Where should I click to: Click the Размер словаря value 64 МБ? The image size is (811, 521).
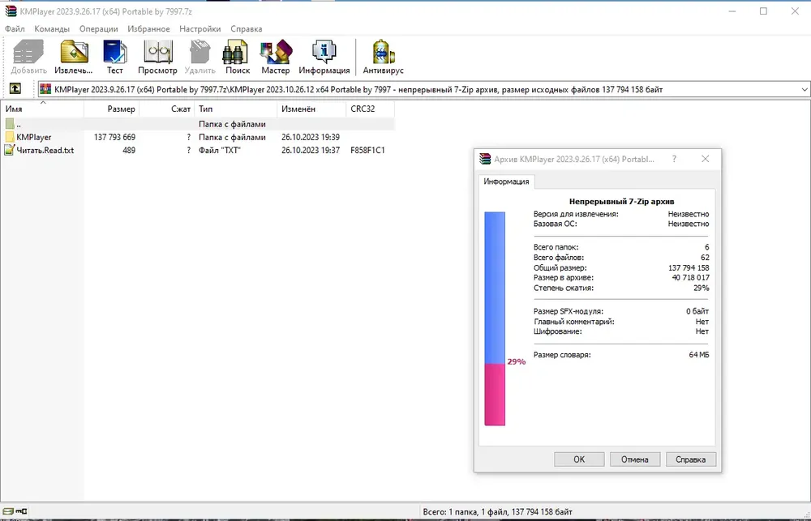coord(699,355)
